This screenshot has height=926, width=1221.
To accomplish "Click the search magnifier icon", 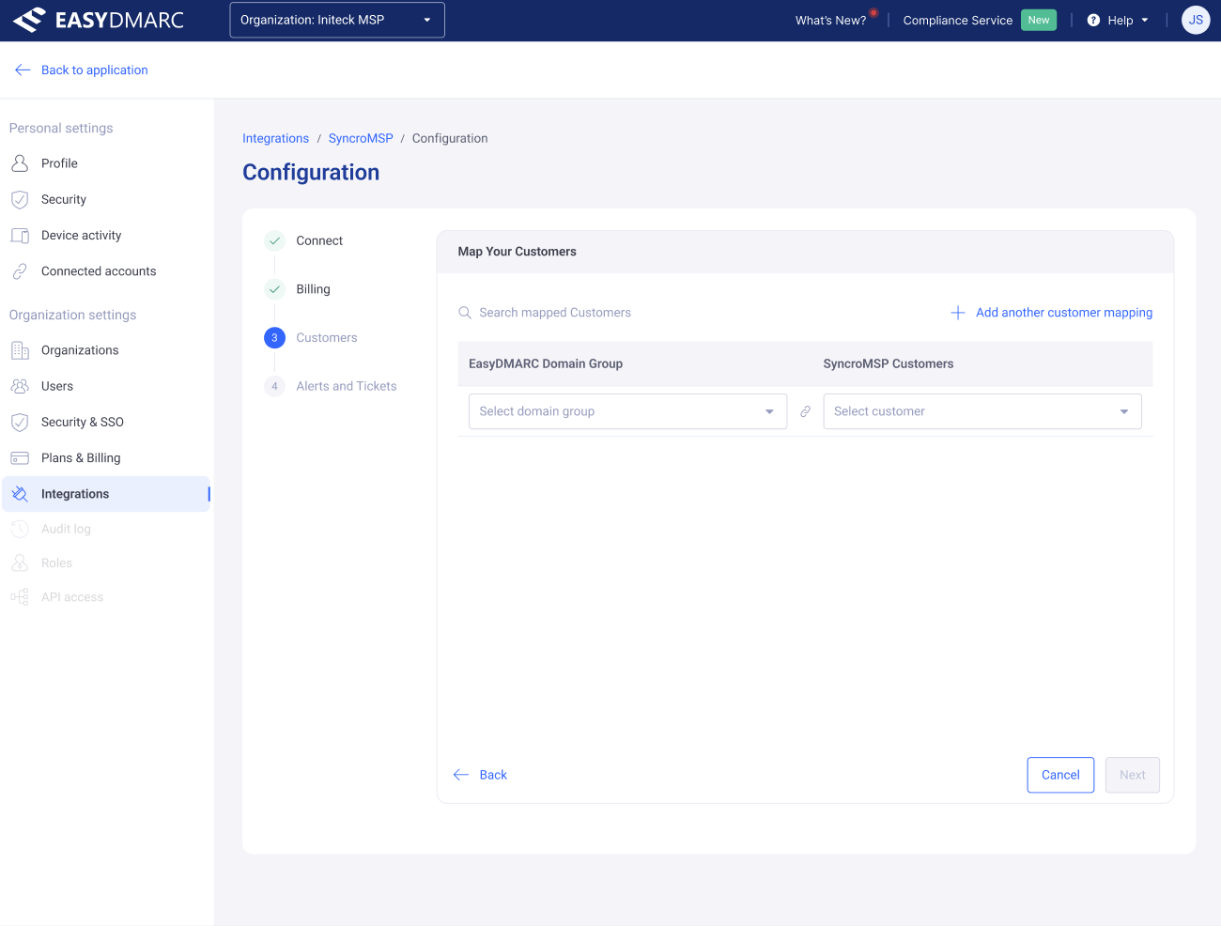I will pyautogui.click(x=465, y=313).
